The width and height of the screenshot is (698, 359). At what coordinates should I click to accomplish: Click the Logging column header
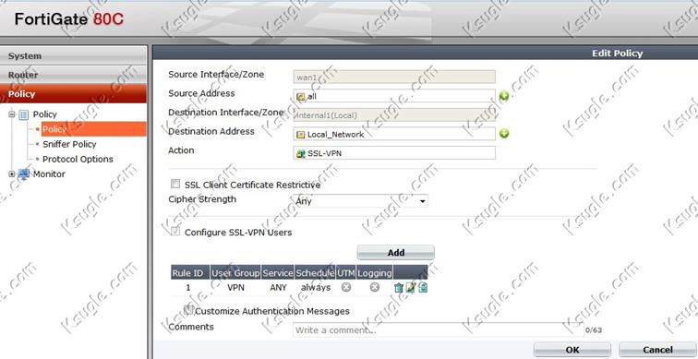point(374,272)
